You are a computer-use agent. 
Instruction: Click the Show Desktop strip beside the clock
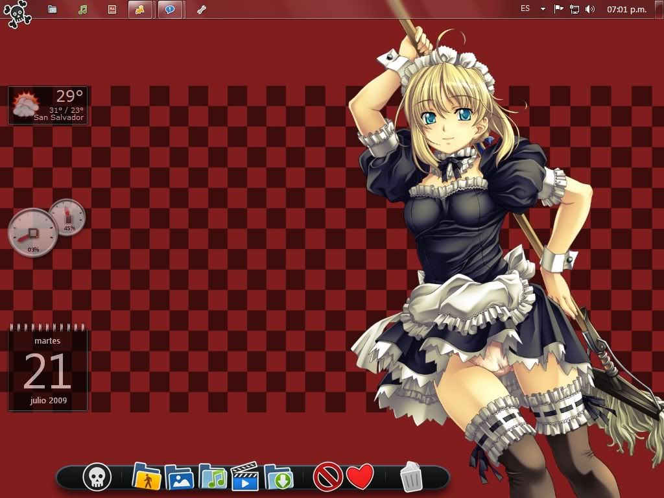click(659, 9)
